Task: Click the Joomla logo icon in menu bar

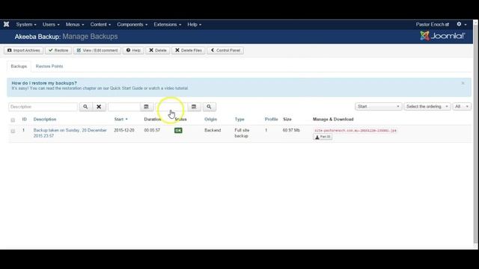Action: [7, 25]
